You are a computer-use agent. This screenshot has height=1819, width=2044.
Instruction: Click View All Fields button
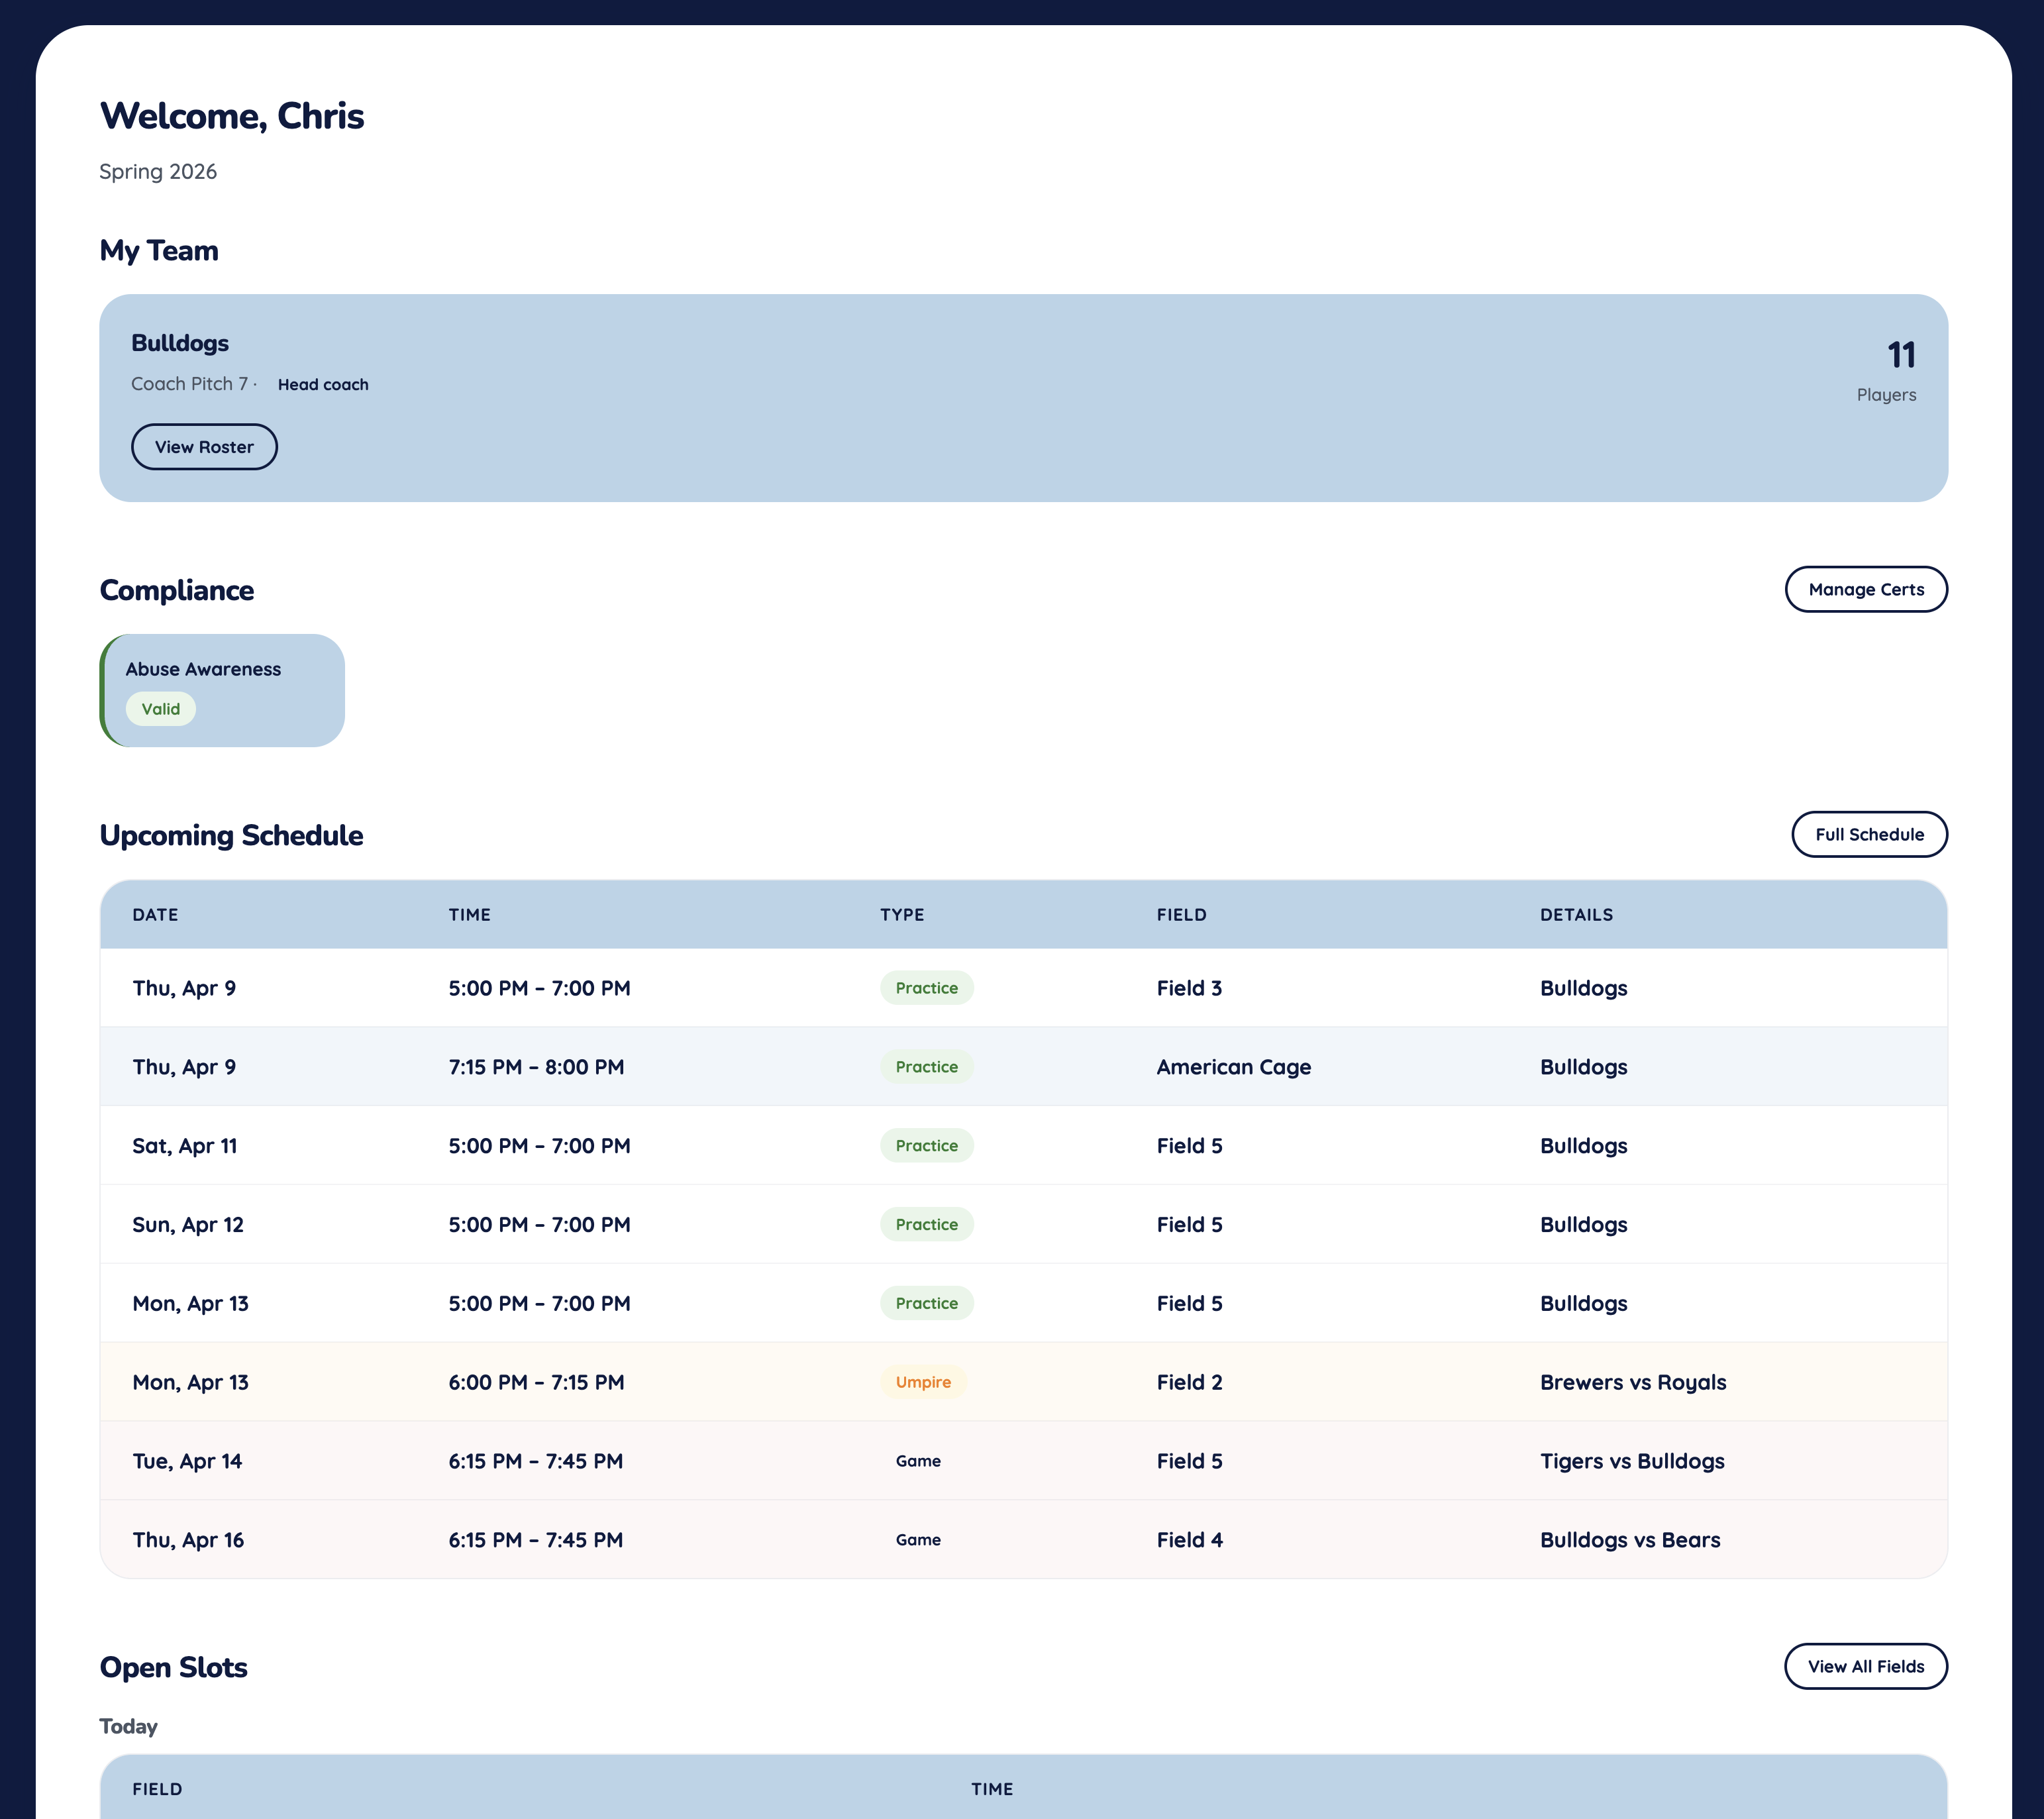click(1865, 1666)
